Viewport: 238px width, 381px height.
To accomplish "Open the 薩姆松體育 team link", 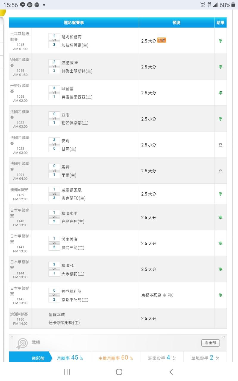I will click(71, 37).
